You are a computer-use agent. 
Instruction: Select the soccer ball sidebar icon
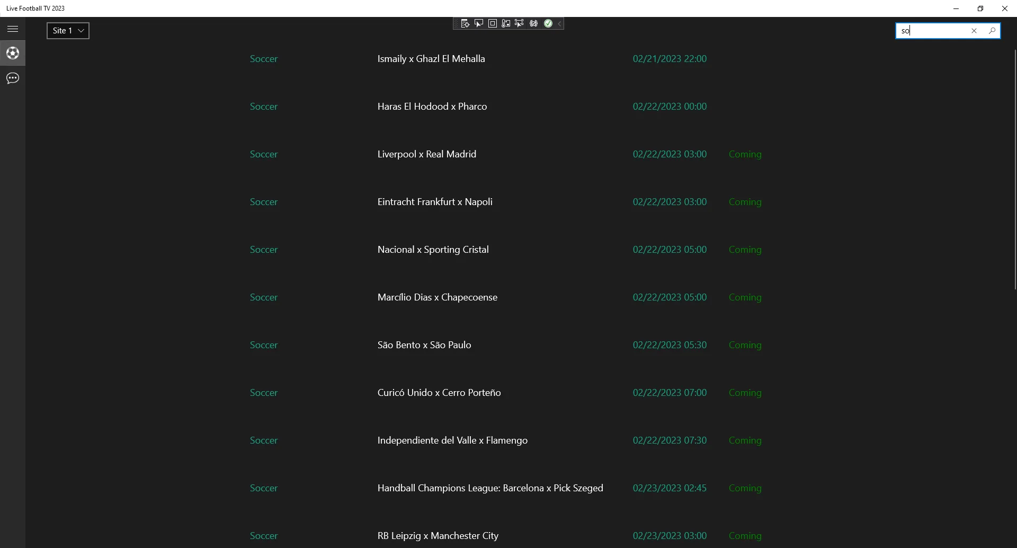[x=13, y=53]
